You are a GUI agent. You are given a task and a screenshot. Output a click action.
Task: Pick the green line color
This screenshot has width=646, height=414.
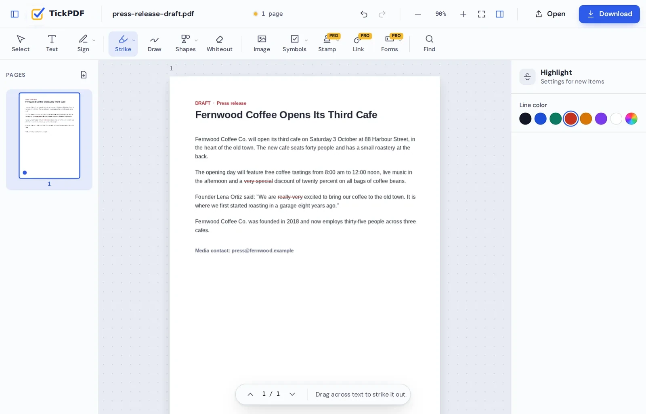click(556, 119)
